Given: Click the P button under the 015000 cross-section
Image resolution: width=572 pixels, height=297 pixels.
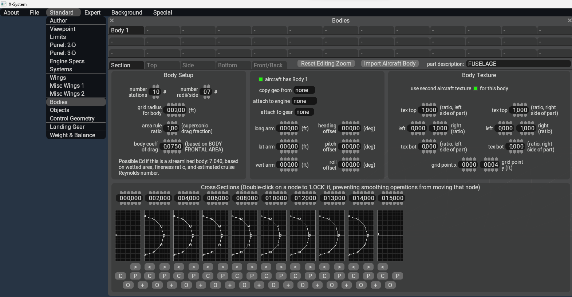Looking at the screenshot, I should coord(397,276).
